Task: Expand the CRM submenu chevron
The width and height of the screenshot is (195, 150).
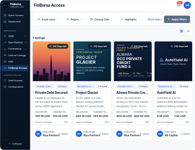Action: point(25,36)
